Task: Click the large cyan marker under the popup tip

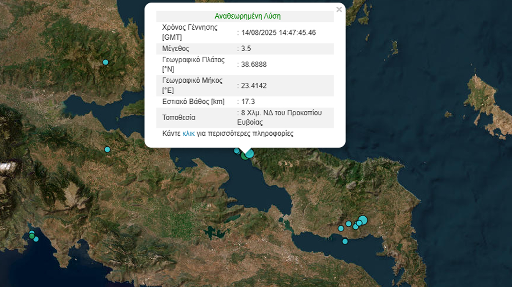Action: [x=249, y=153]
